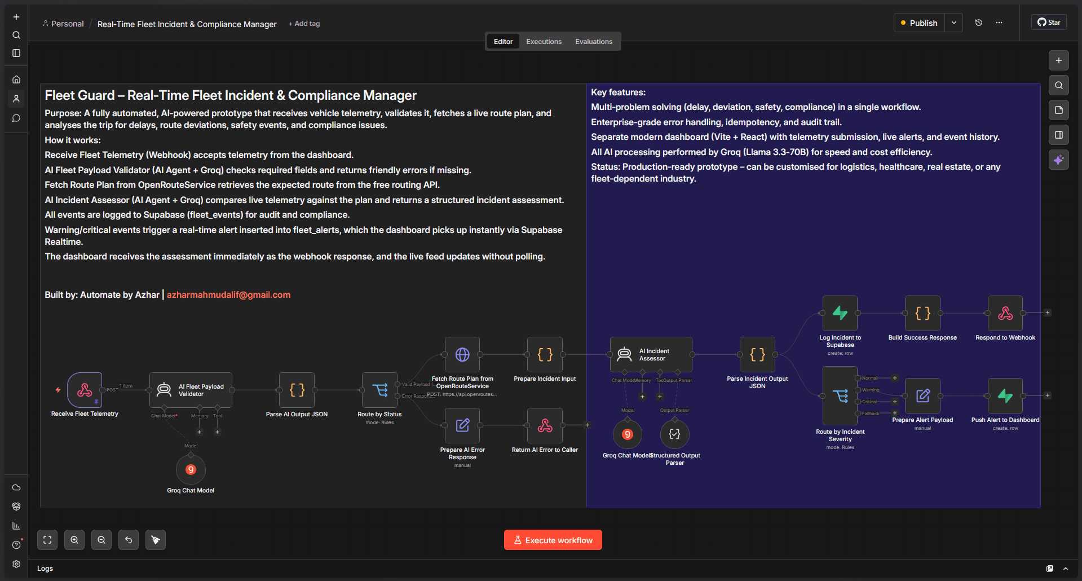The height and width of the screenshot is (581, 1082).
Task: Select the Route by Incident Severity node
Action: 840,395
